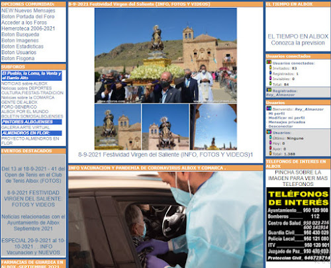Open Boton Fisgona
Screen dimensions: 331x268
18,58
